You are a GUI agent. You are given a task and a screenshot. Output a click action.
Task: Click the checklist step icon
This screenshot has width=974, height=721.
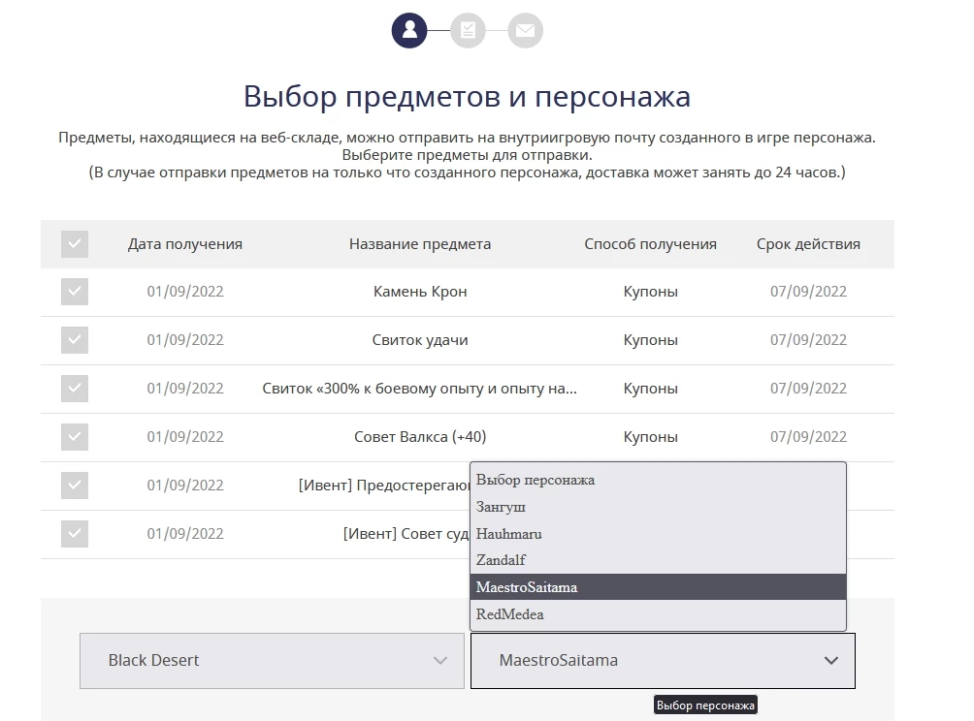pyautogui.click(x=468, y=30)
